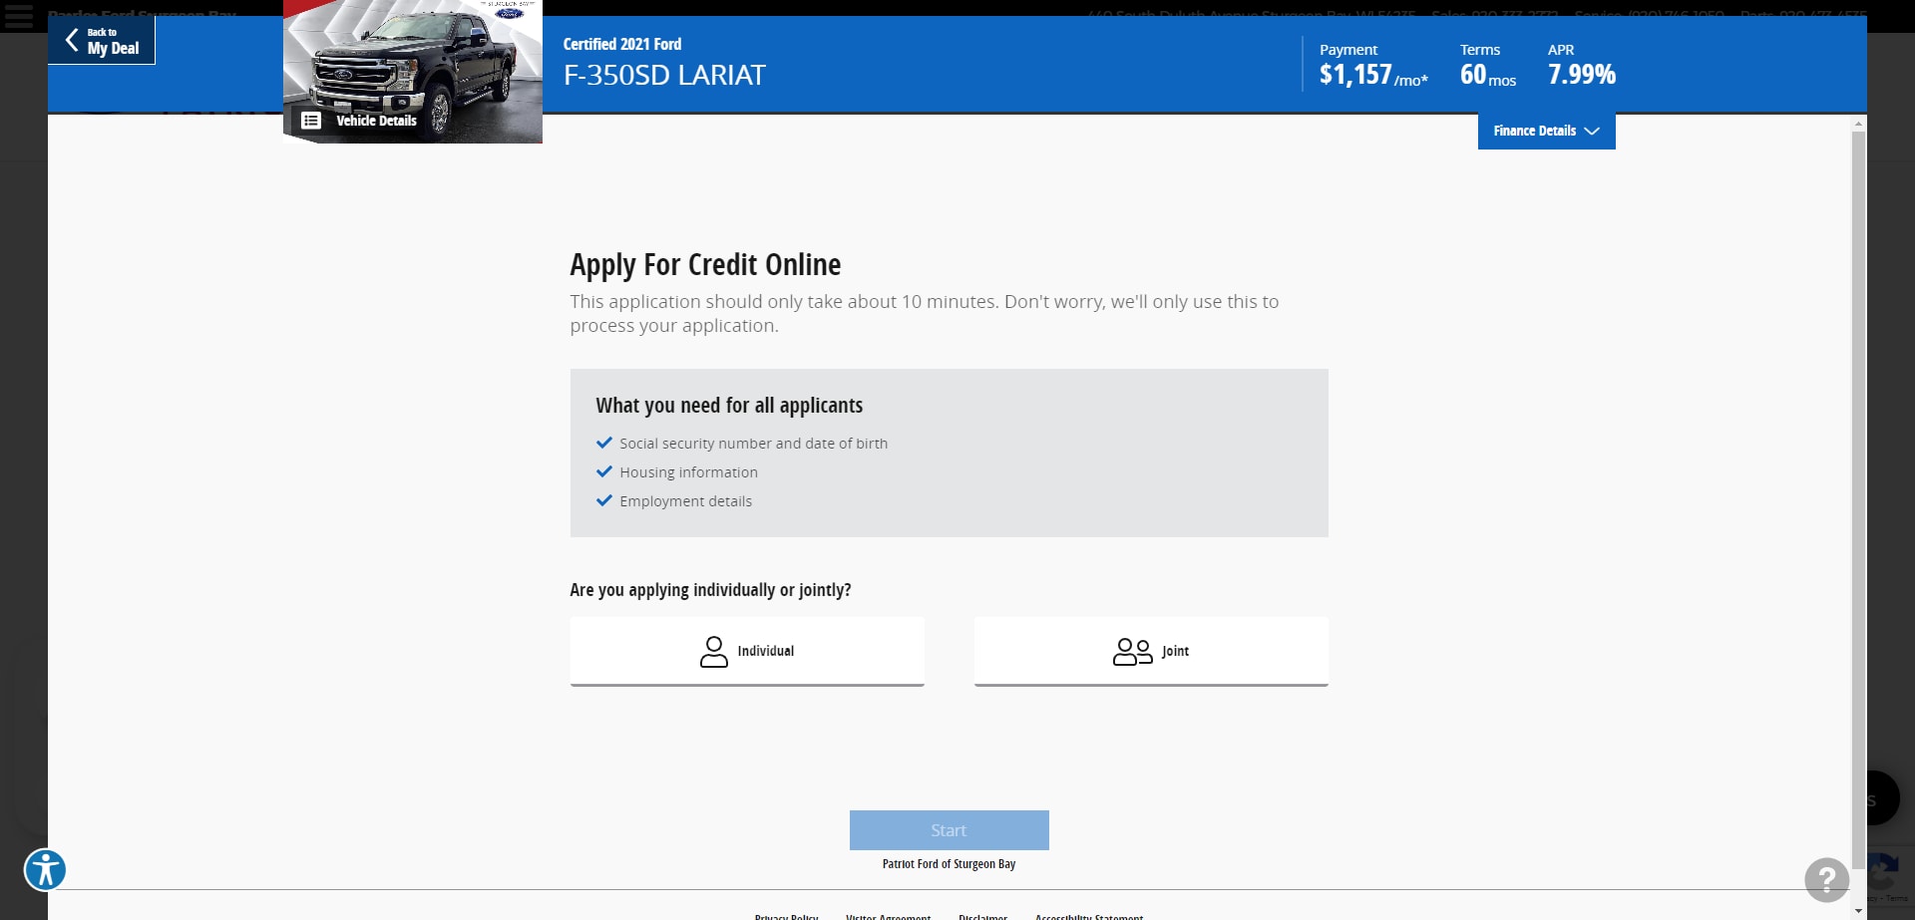The height and width of the screenshot is (920, 1915).
Task: Click the Housing information item
Action: click(x=688, y=472)
